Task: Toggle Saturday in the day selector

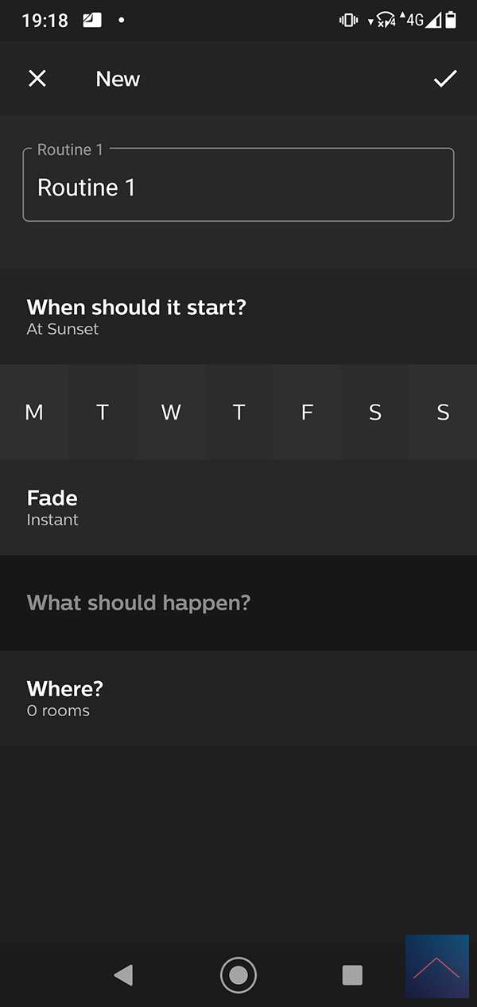Action: click(375, 412)
